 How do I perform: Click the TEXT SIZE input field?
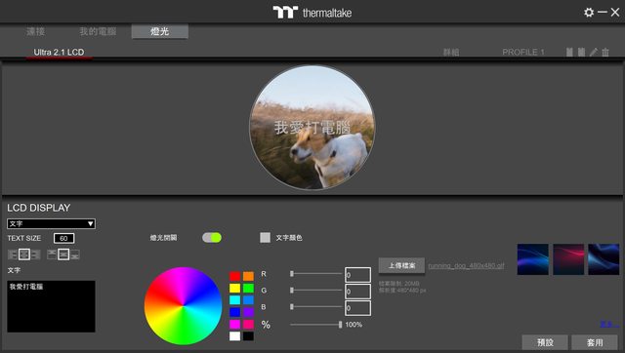tap(63, 238)
